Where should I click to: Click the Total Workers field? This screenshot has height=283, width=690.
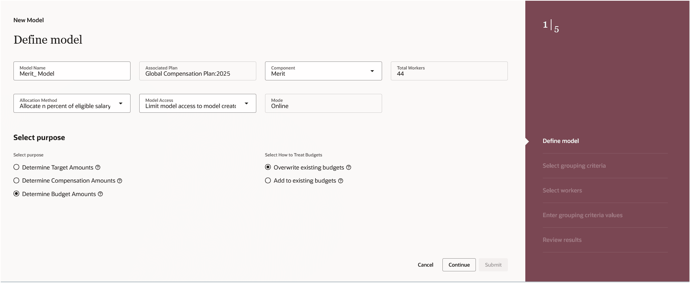tap(449, 71)
